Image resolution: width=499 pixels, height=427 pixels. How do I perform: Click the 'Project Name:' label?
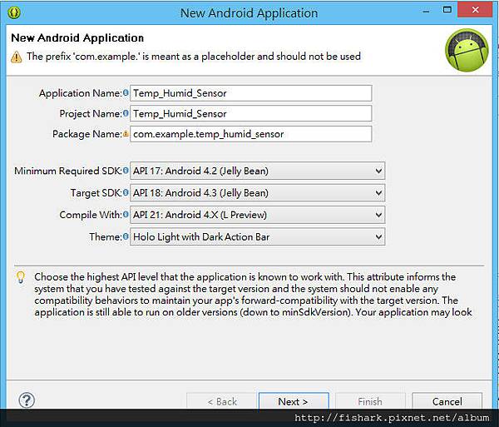[91, 113]
